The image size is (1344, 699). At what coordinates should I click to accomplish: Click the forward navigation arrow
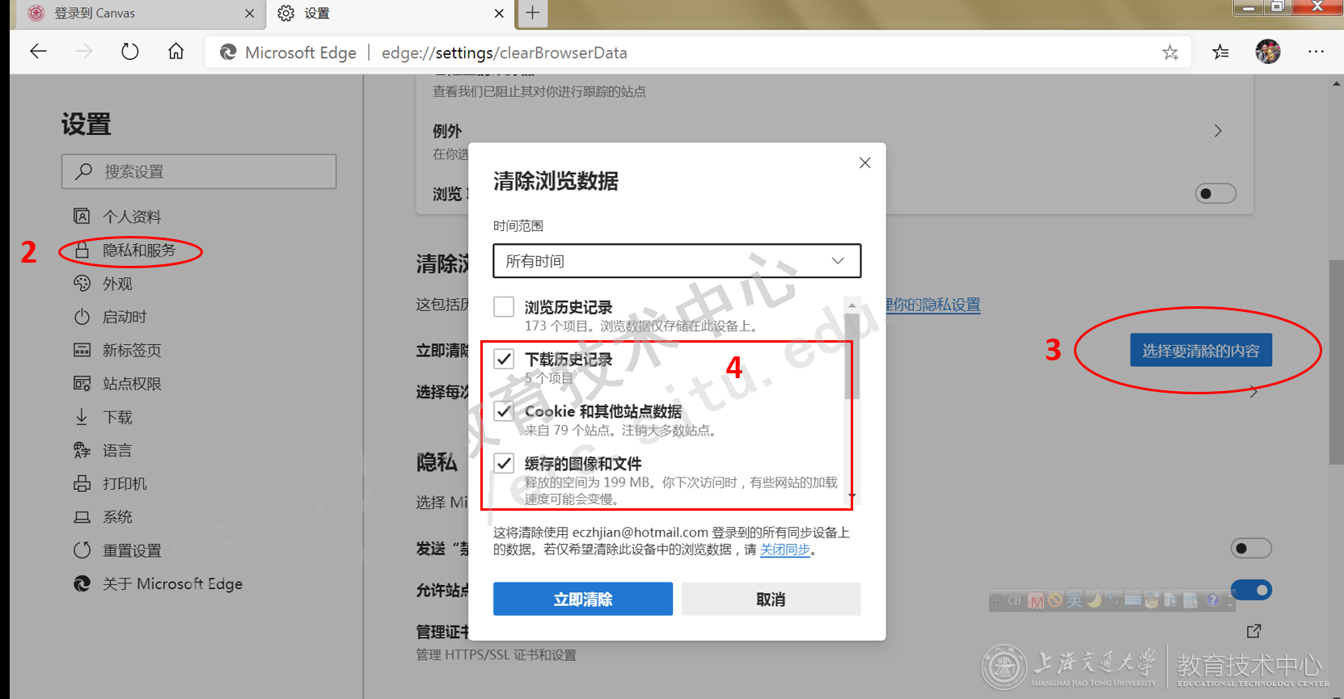(84, 53)
